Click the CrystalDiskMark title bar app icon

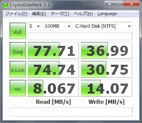coord(5,5)
